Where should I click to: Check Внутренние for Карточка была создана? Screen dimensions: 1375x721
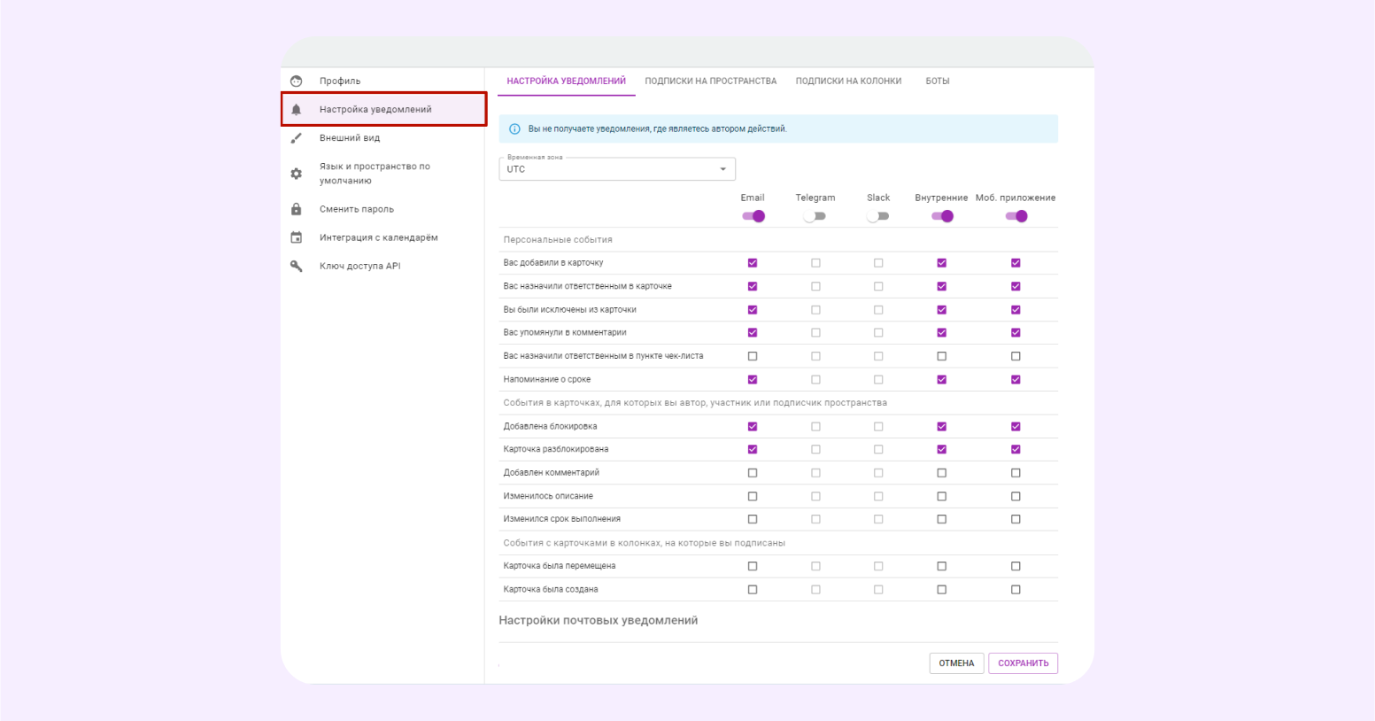click(942, 589)
